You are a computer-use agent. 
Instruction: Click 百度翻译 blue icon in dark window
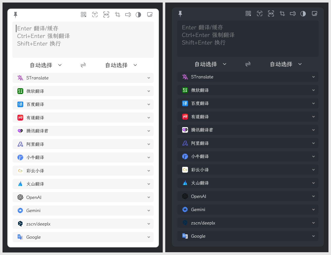point(185,103)
